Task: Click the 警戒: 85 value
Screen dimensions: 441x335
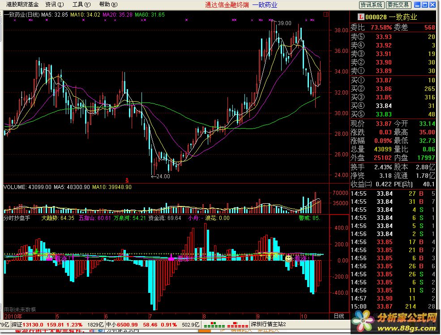Action: tap(309, 218)
